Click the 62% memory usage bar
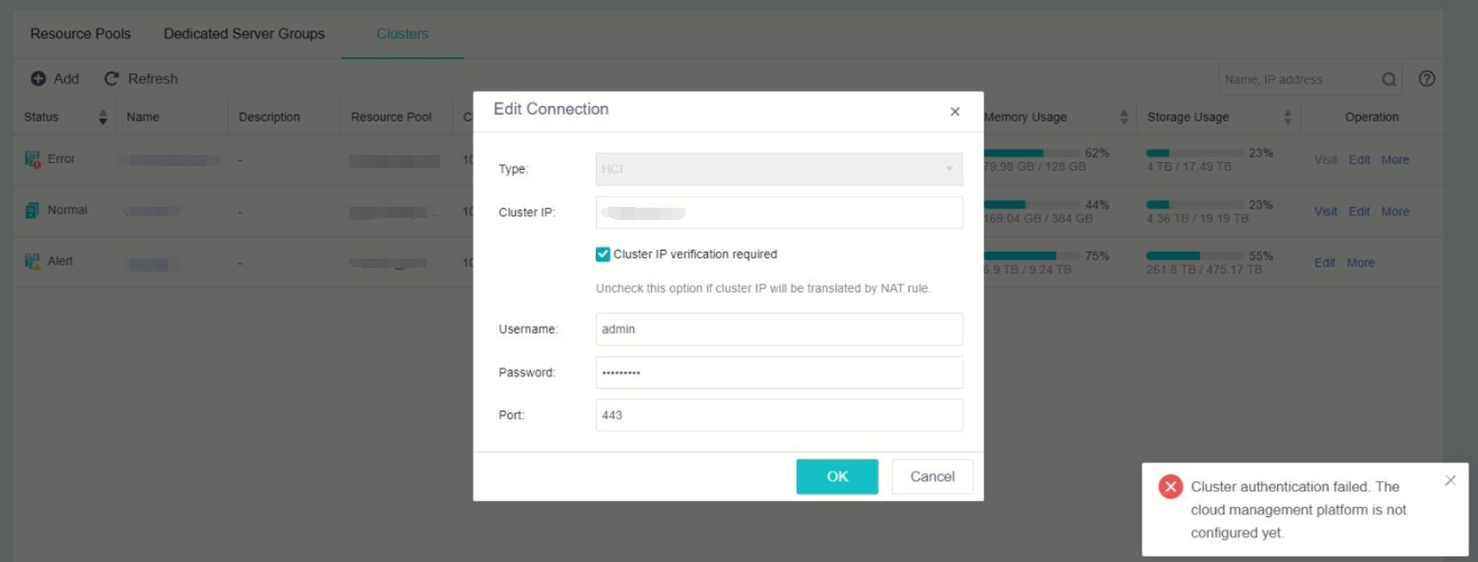The height and width of the screenshot is (562, 1478). click(1031, 153)
